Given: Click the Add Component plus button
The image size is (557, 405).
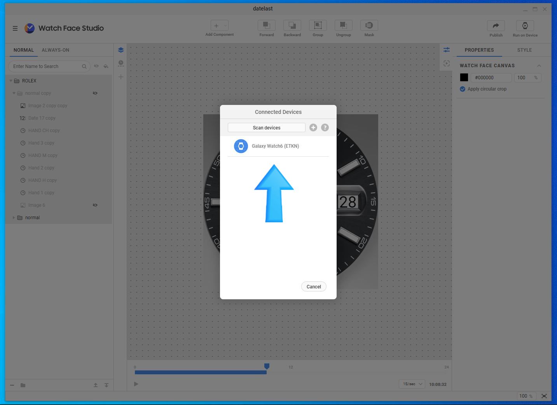Looking at the screenshot, I should pyautogui.click(x=217, y=26).
